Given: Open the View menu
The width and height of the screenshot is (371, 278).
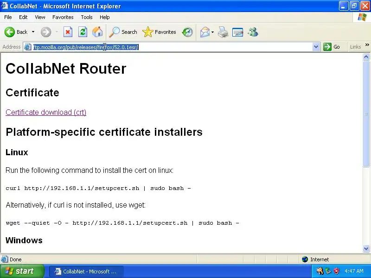Looking at the screenshot, I should point(40,17).
